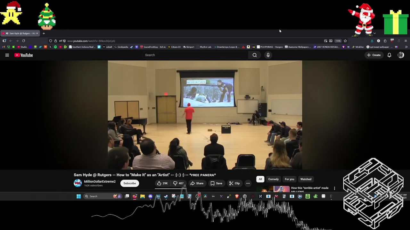Open the Rhythm Lab bookmark
Image resolution: width=410 pixels, height=230 pixels.
[x=204, y=47]
